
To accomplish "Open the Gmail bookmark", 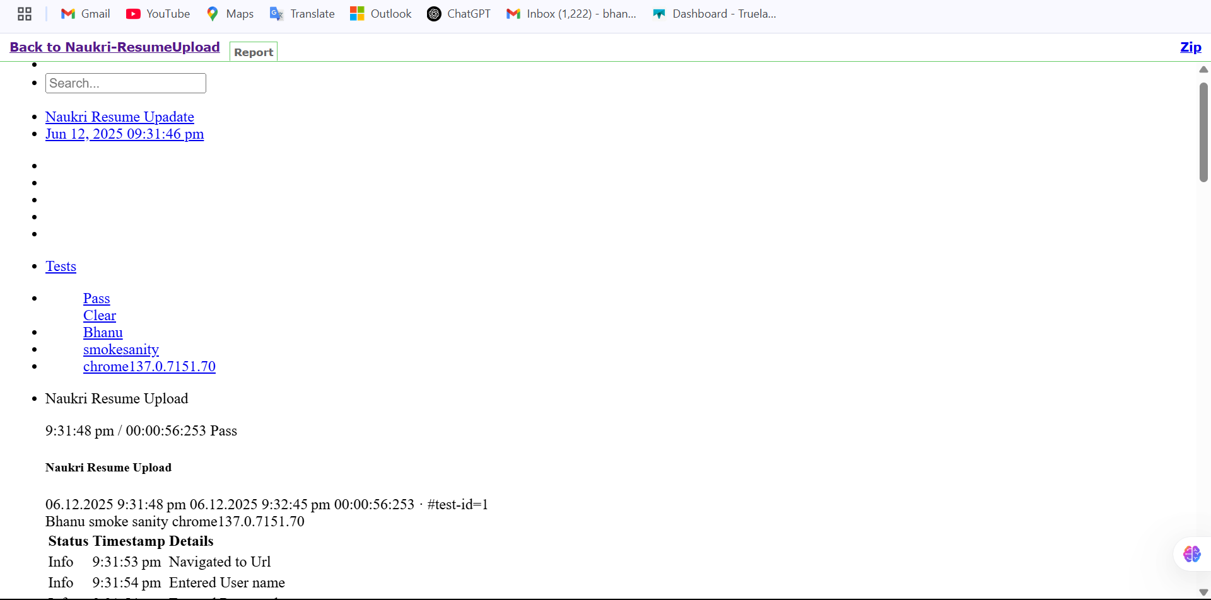I will 85,14.
